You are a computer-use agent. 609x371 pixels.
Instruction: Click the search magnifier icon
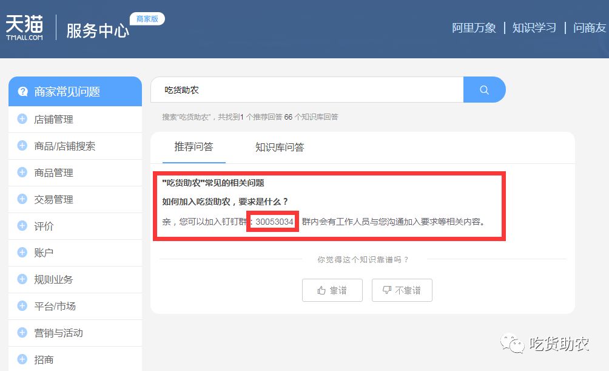[484, 89]
